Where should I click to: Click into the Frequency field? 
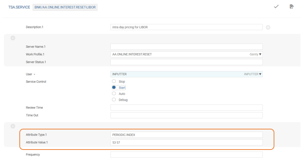pos(186,155)
